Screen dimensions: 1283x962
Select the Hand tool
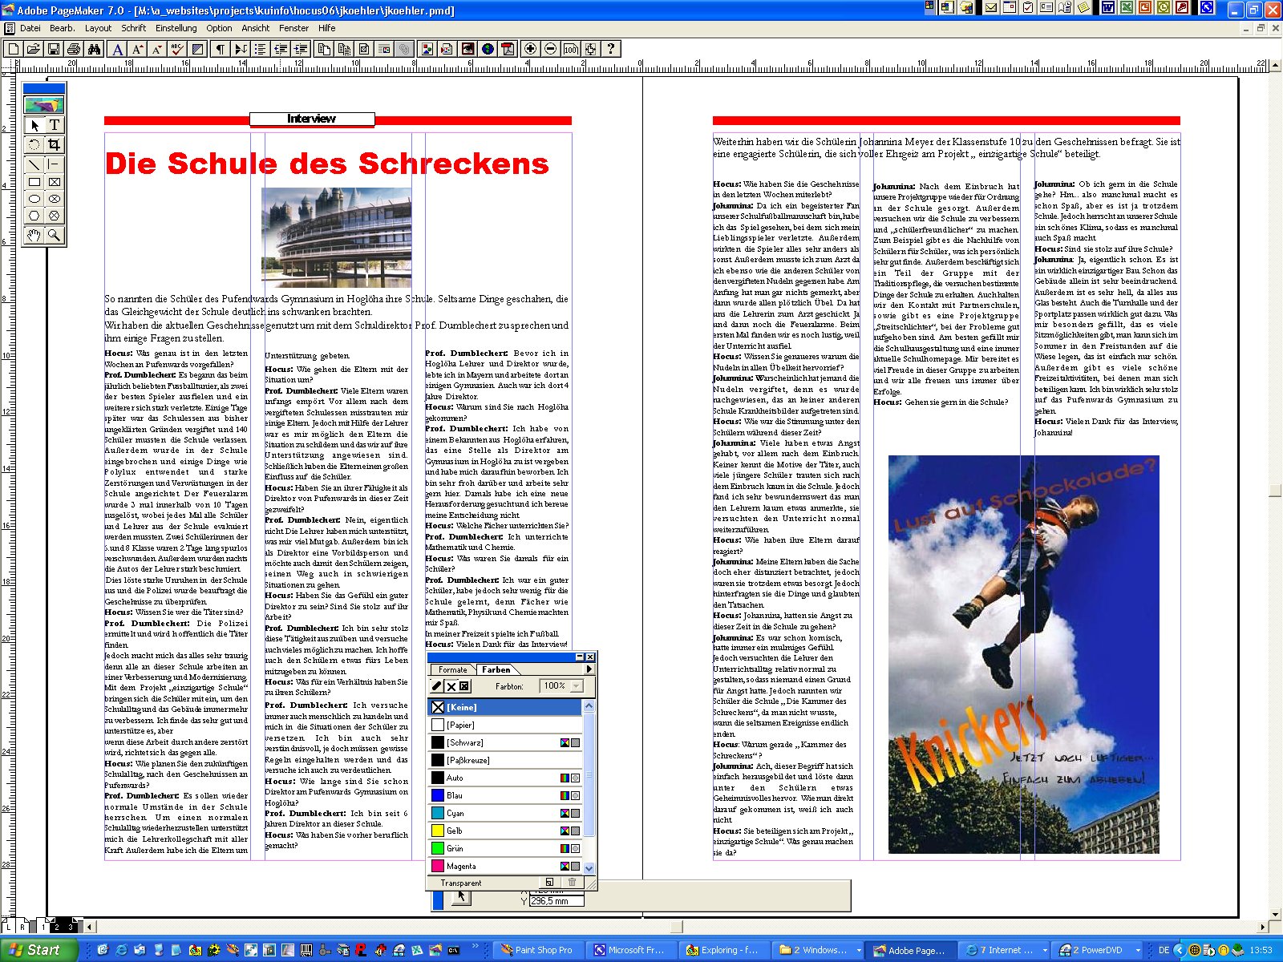[34, 235]
